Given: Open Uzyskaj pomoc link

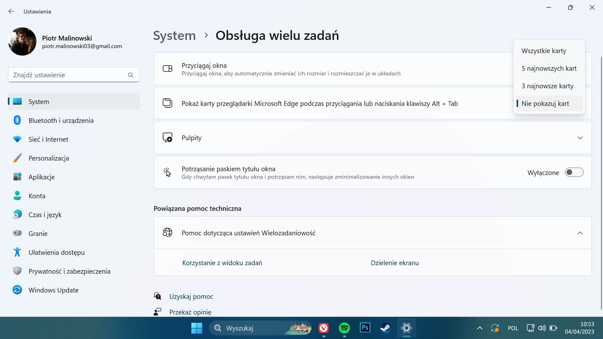Looking at the screenshot, I should pyautogui.click(x=191, y=296).
